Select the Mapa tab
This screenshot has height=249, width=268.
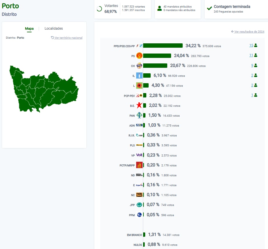tap(29, 29)
